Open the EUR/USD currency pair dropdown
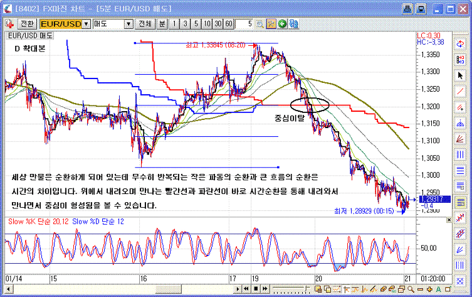 (87, 24)
